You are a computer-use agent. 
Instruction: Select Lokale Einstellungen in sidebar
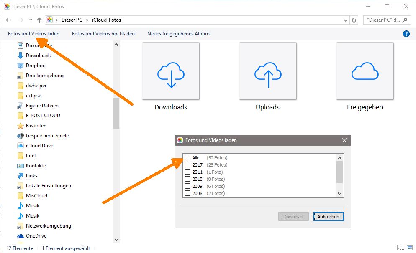tap(48, 186)
